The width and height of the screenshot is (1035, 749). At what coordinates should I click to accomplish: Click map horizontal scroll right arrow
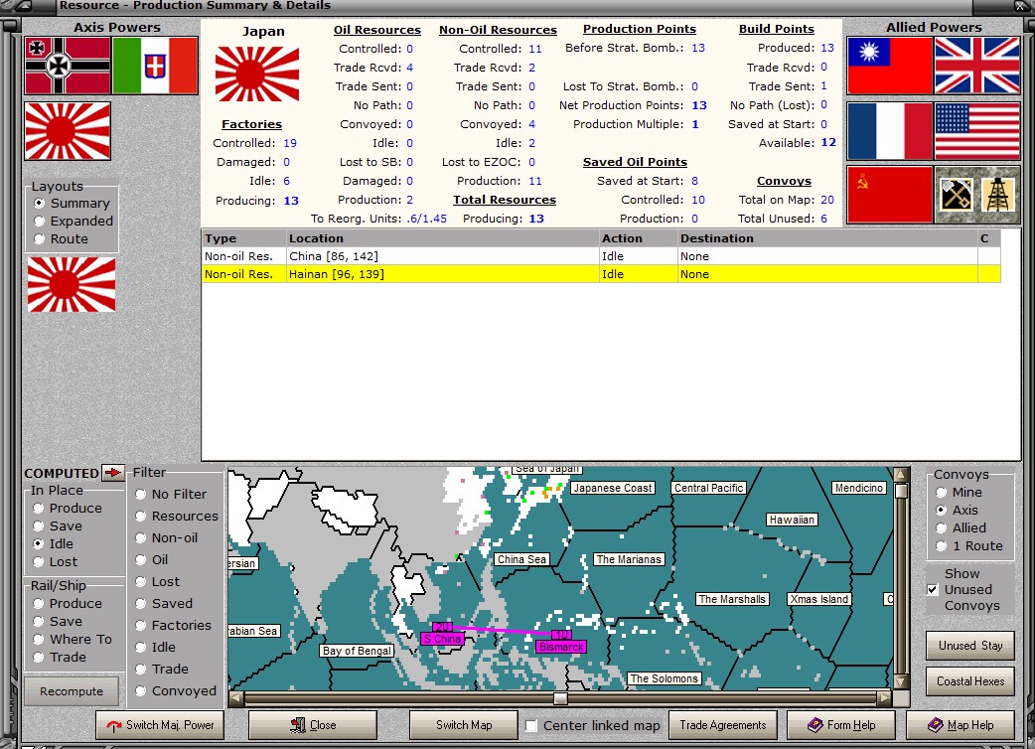pos(884,698)
